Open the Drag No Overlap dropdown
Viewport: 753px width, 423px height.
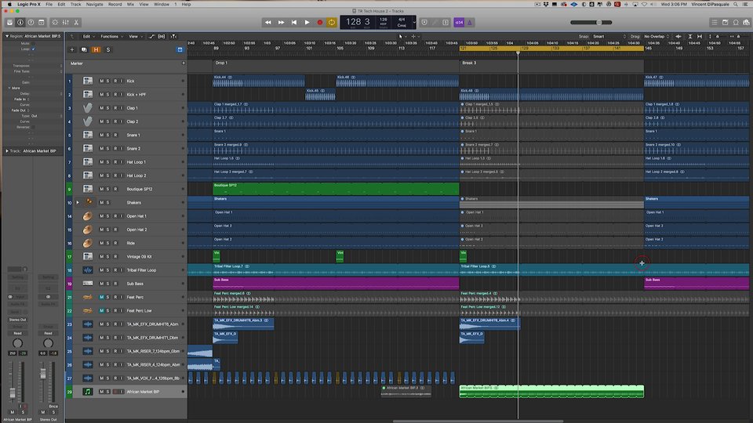657,37
